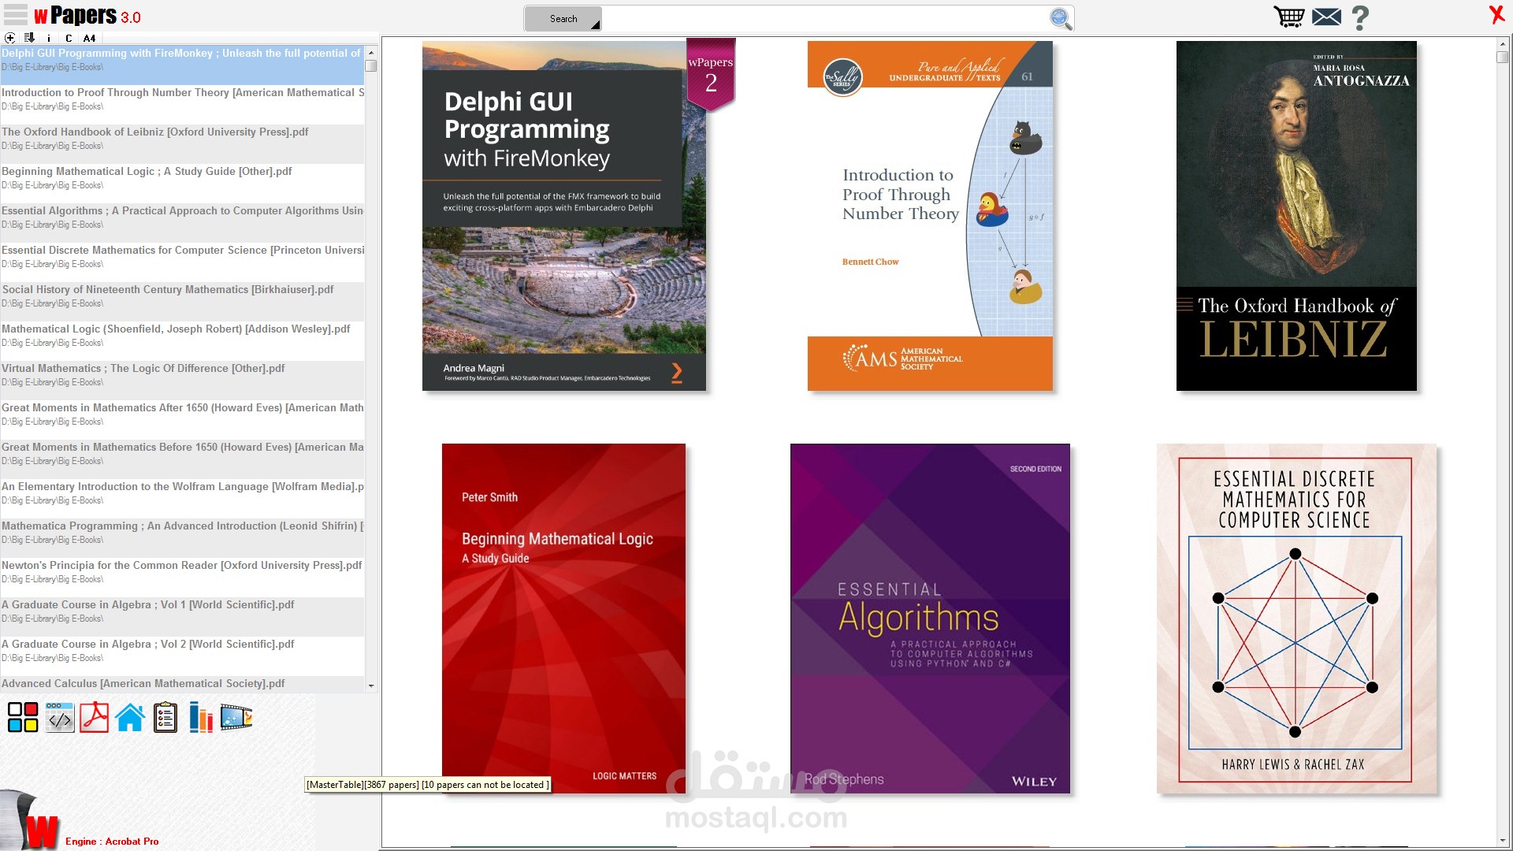Select Great Moments in Mathematics After 1650

click(x=182, y=419)
